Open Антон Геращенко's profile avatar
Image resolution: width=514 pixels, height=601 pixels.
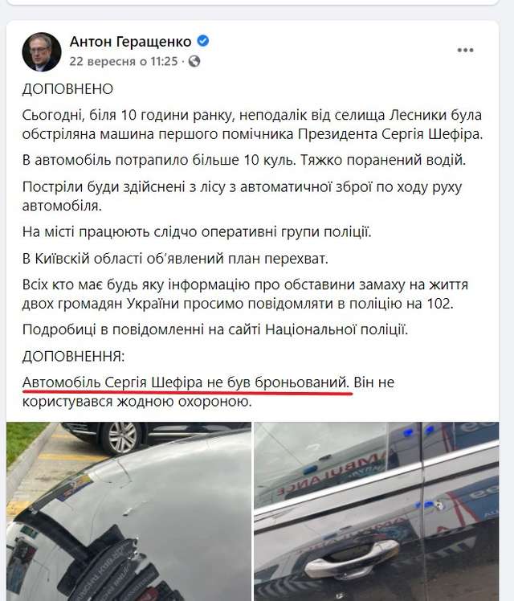[x=42, y=51]
